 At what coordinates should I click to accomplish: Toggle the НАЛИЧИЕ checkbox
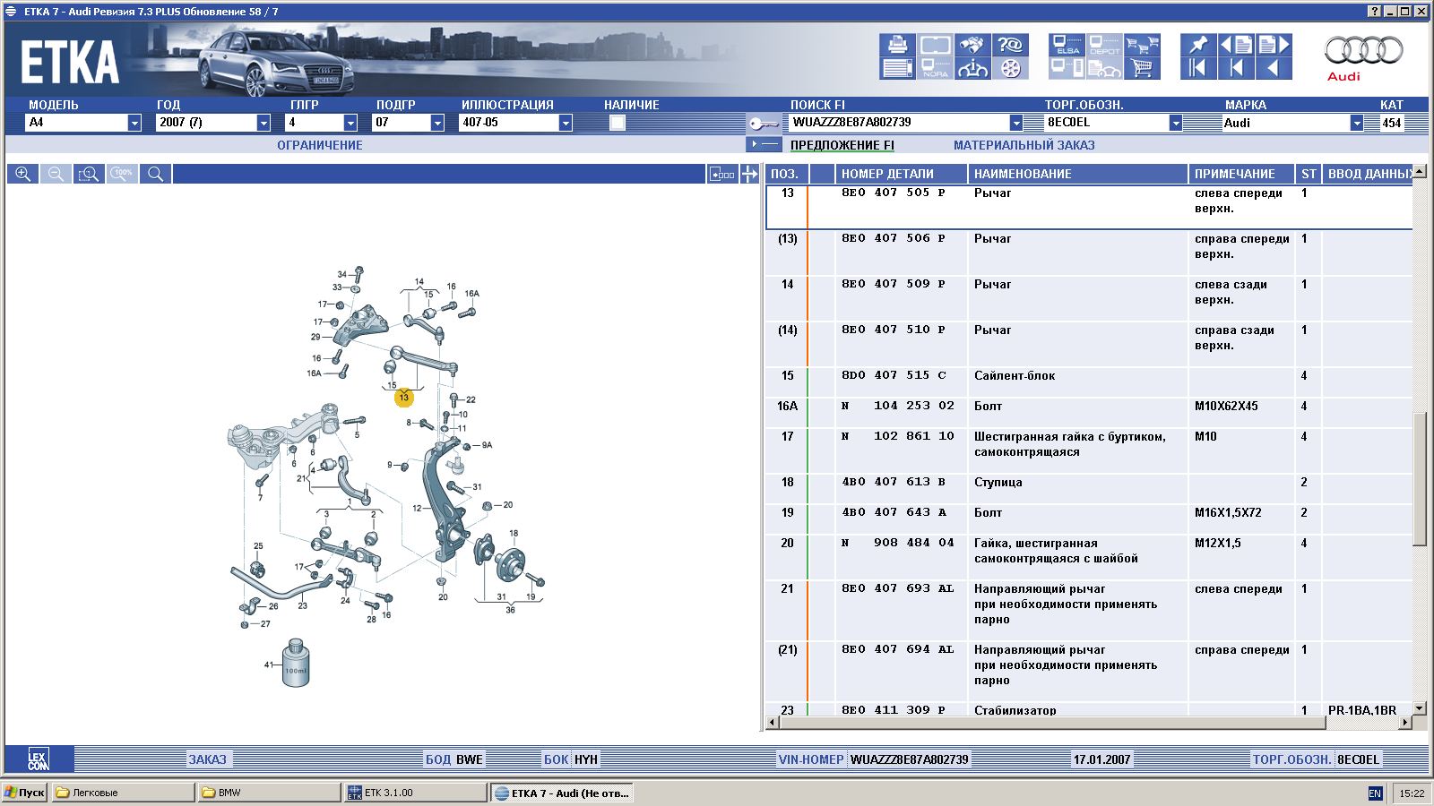pos(618,123)
